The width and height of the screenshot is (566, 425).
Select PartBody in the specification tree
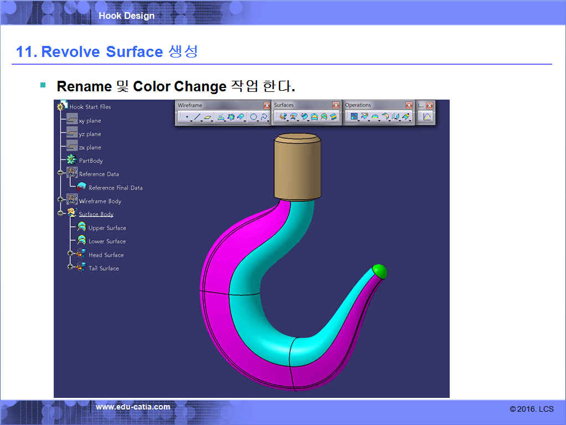[x=90, y=161]
